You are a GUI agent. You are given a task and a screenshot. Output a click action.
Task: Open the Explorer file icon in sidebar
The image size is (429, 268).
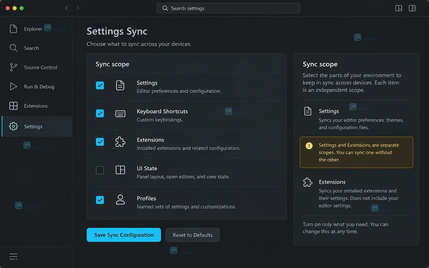13,29
